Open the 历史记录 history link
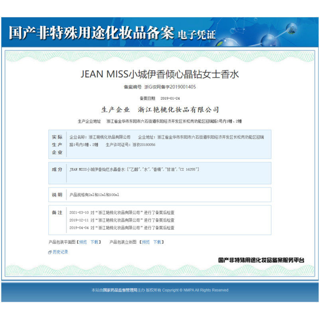The height and width of the screenshot is (319, 319). (x=60, y=252)
